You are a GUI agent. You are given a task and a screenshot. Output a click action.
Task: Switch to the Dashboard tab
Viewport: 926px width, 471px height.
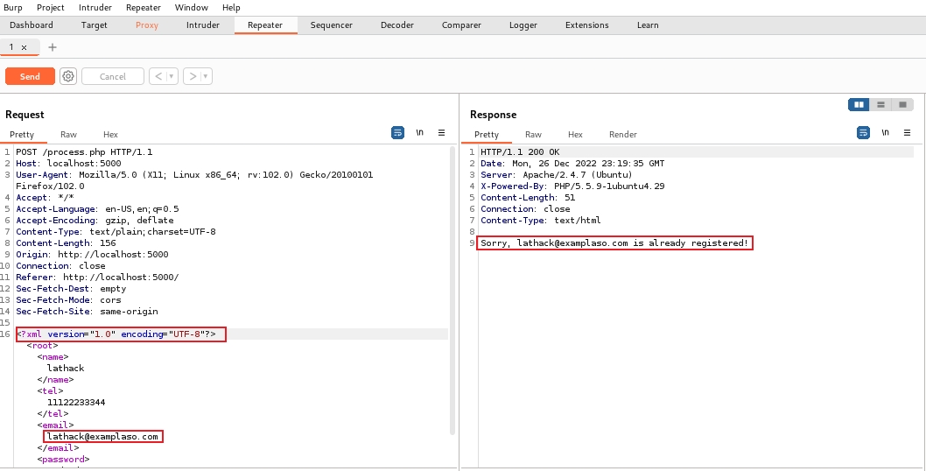coord(32,25)
